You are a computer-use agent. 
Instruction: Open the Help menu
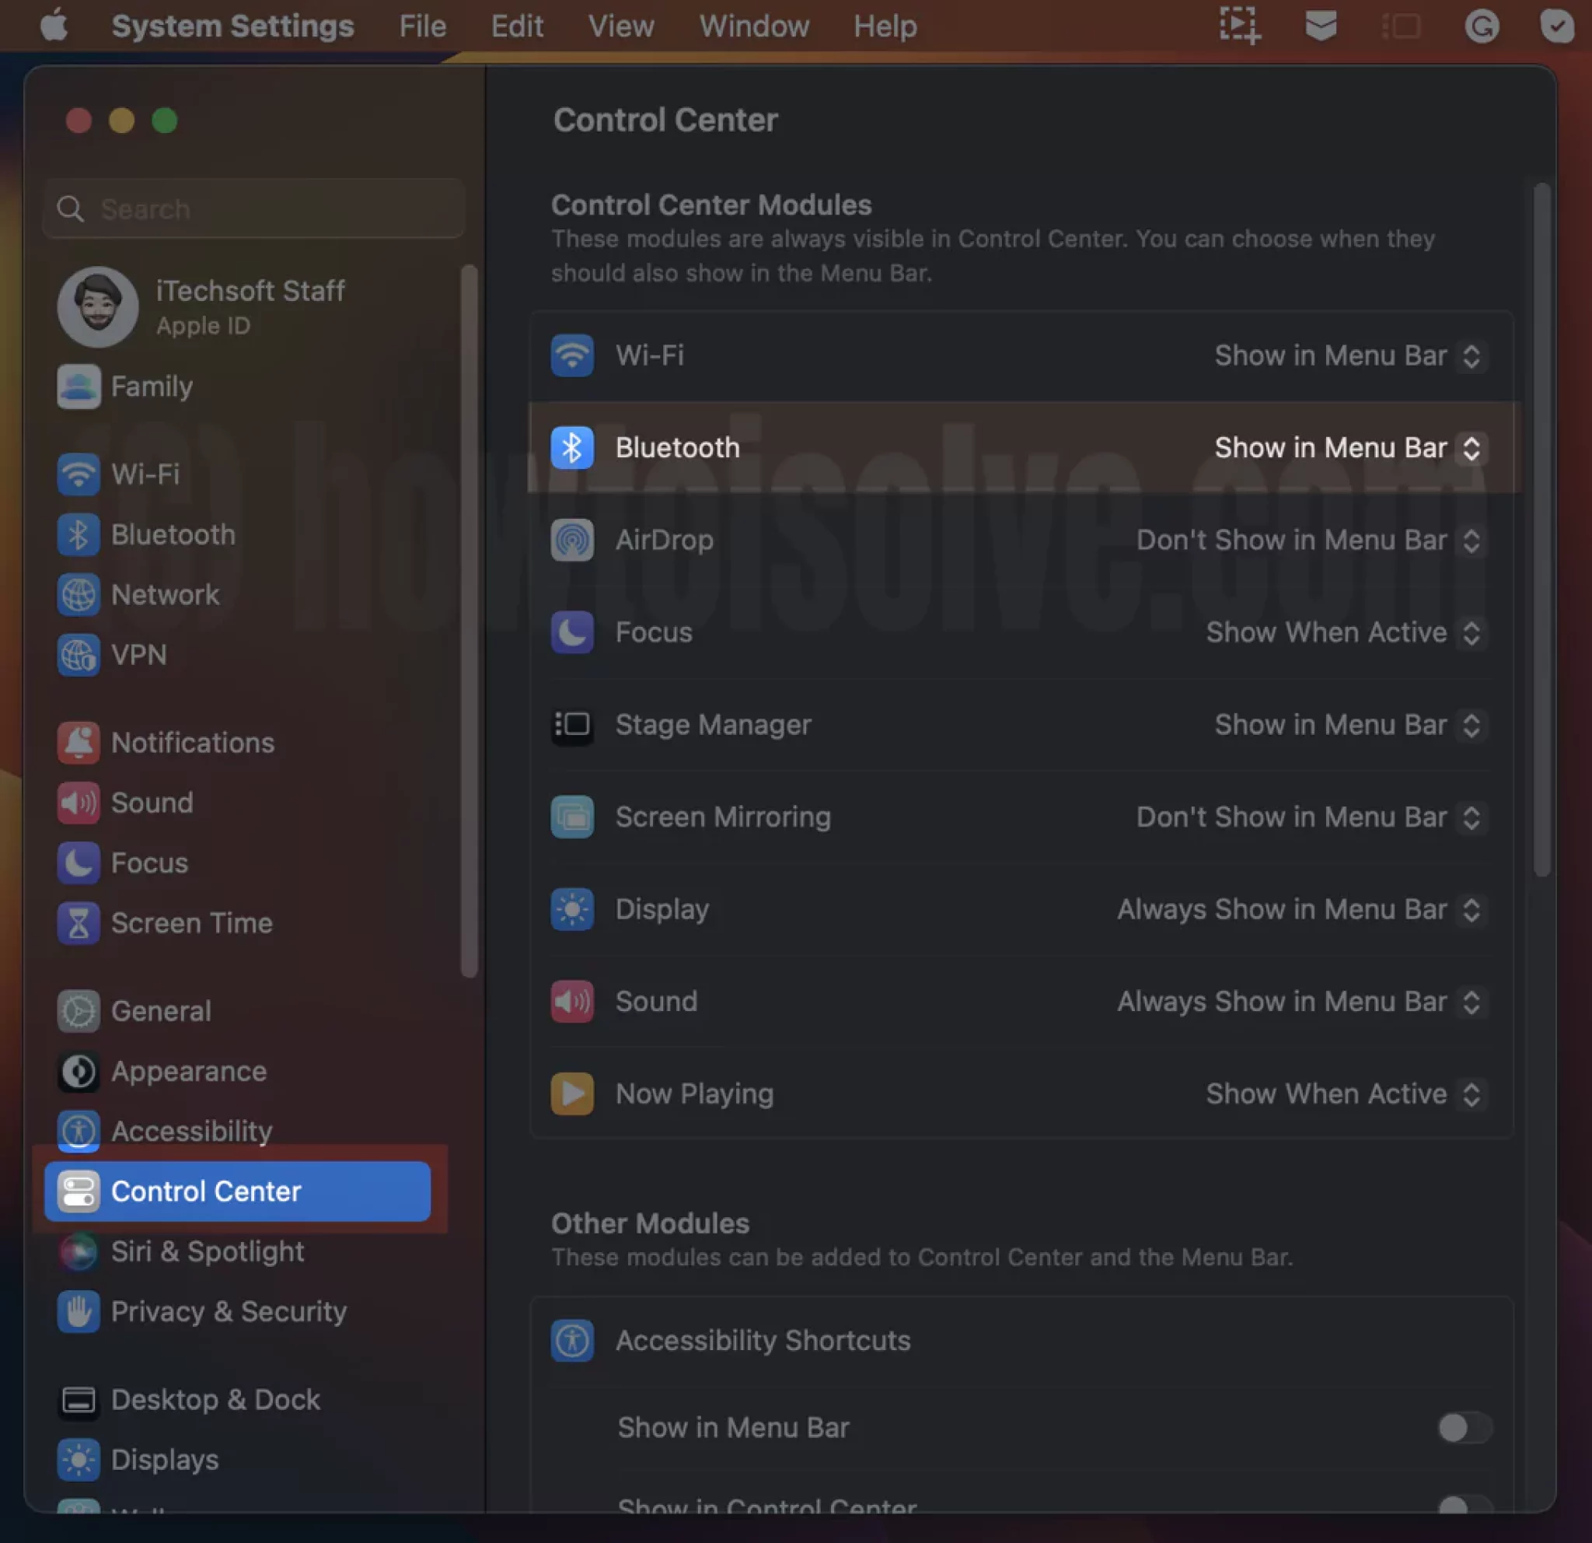click(x=885, y=26)
